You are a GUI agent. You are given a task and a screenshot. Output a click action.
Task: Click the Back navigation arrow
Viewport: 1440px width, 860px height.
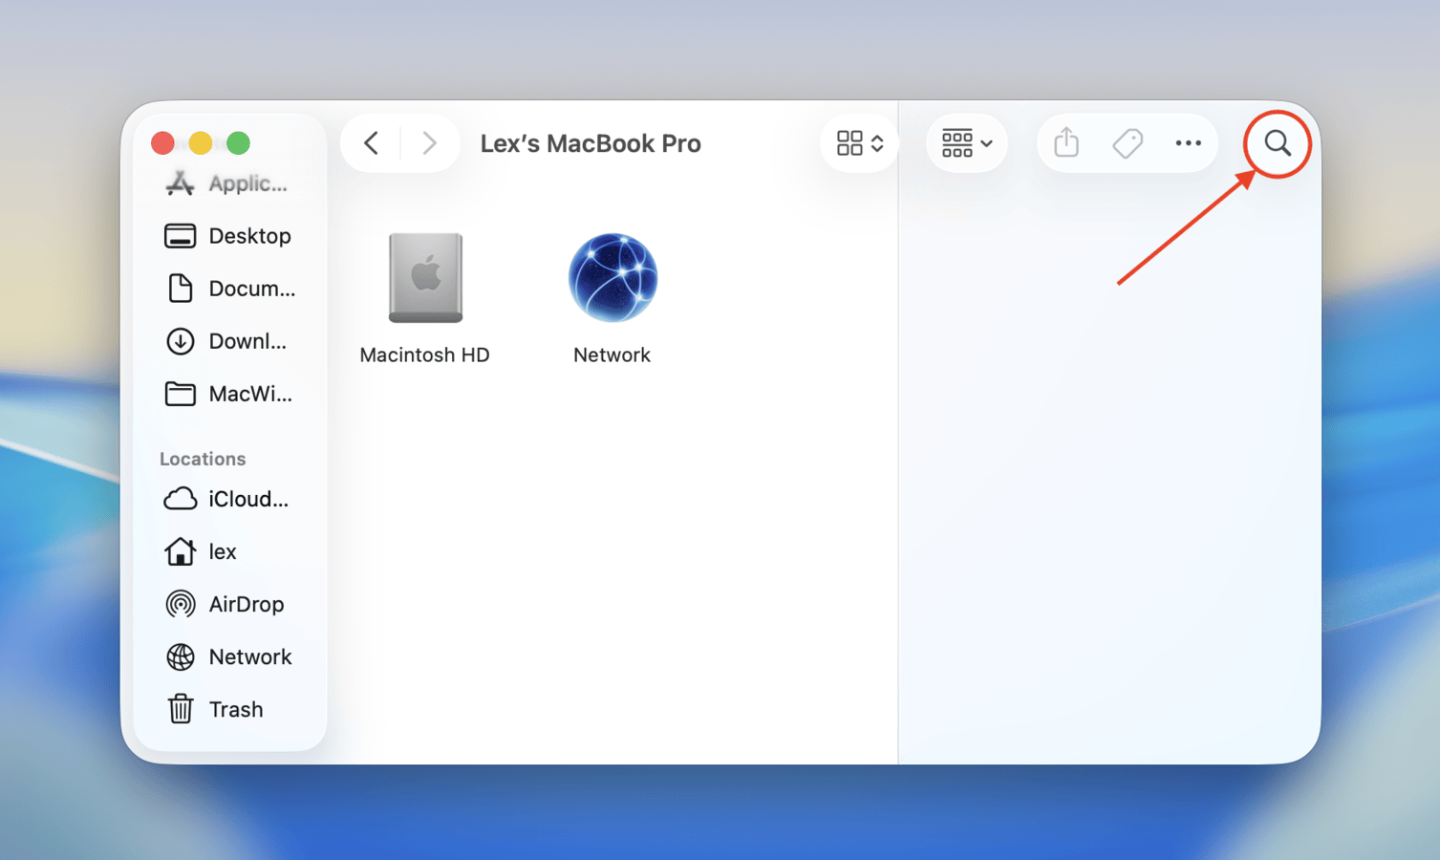[372, 142]
